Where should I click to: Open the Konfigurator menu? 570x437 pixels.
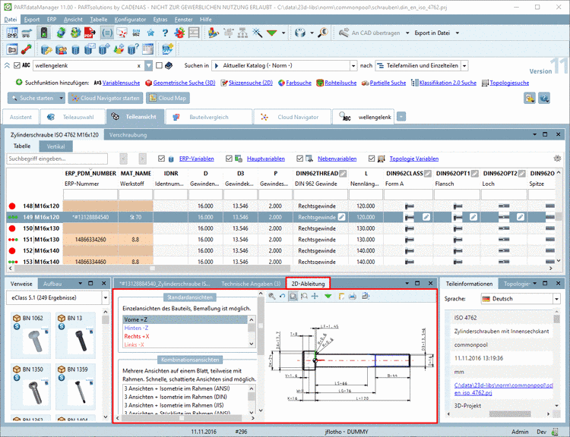(x=130, y=20)
